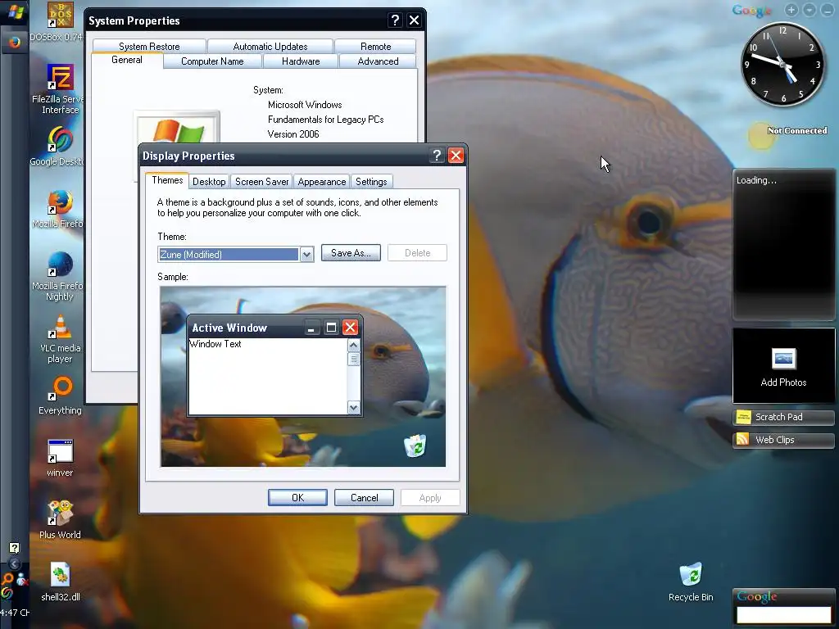Open the Remote tab in System Properties
The height and width of the screenshot is (629, 839).
pos(375,47)
